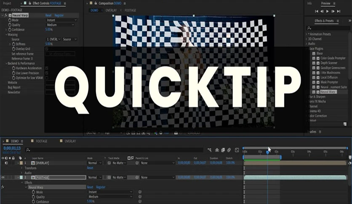The width and height of the screenshot is (352, 204).
Task: Open OVERLAY layer blending Mode dropdown
Action: pos(94,163)
